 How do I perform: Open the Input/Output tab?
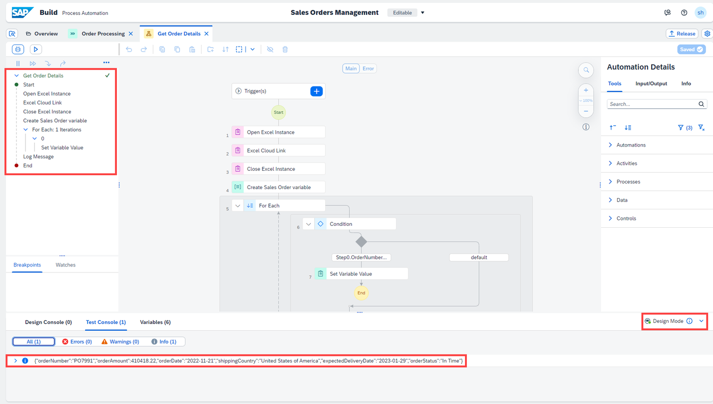[x=651, y=84]
